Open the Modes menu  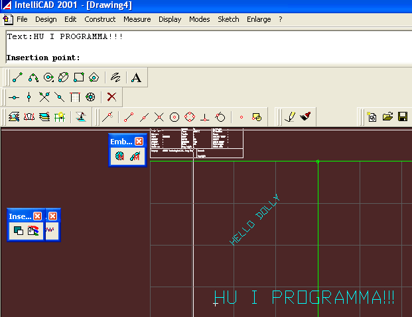click(x=200, y=19)
